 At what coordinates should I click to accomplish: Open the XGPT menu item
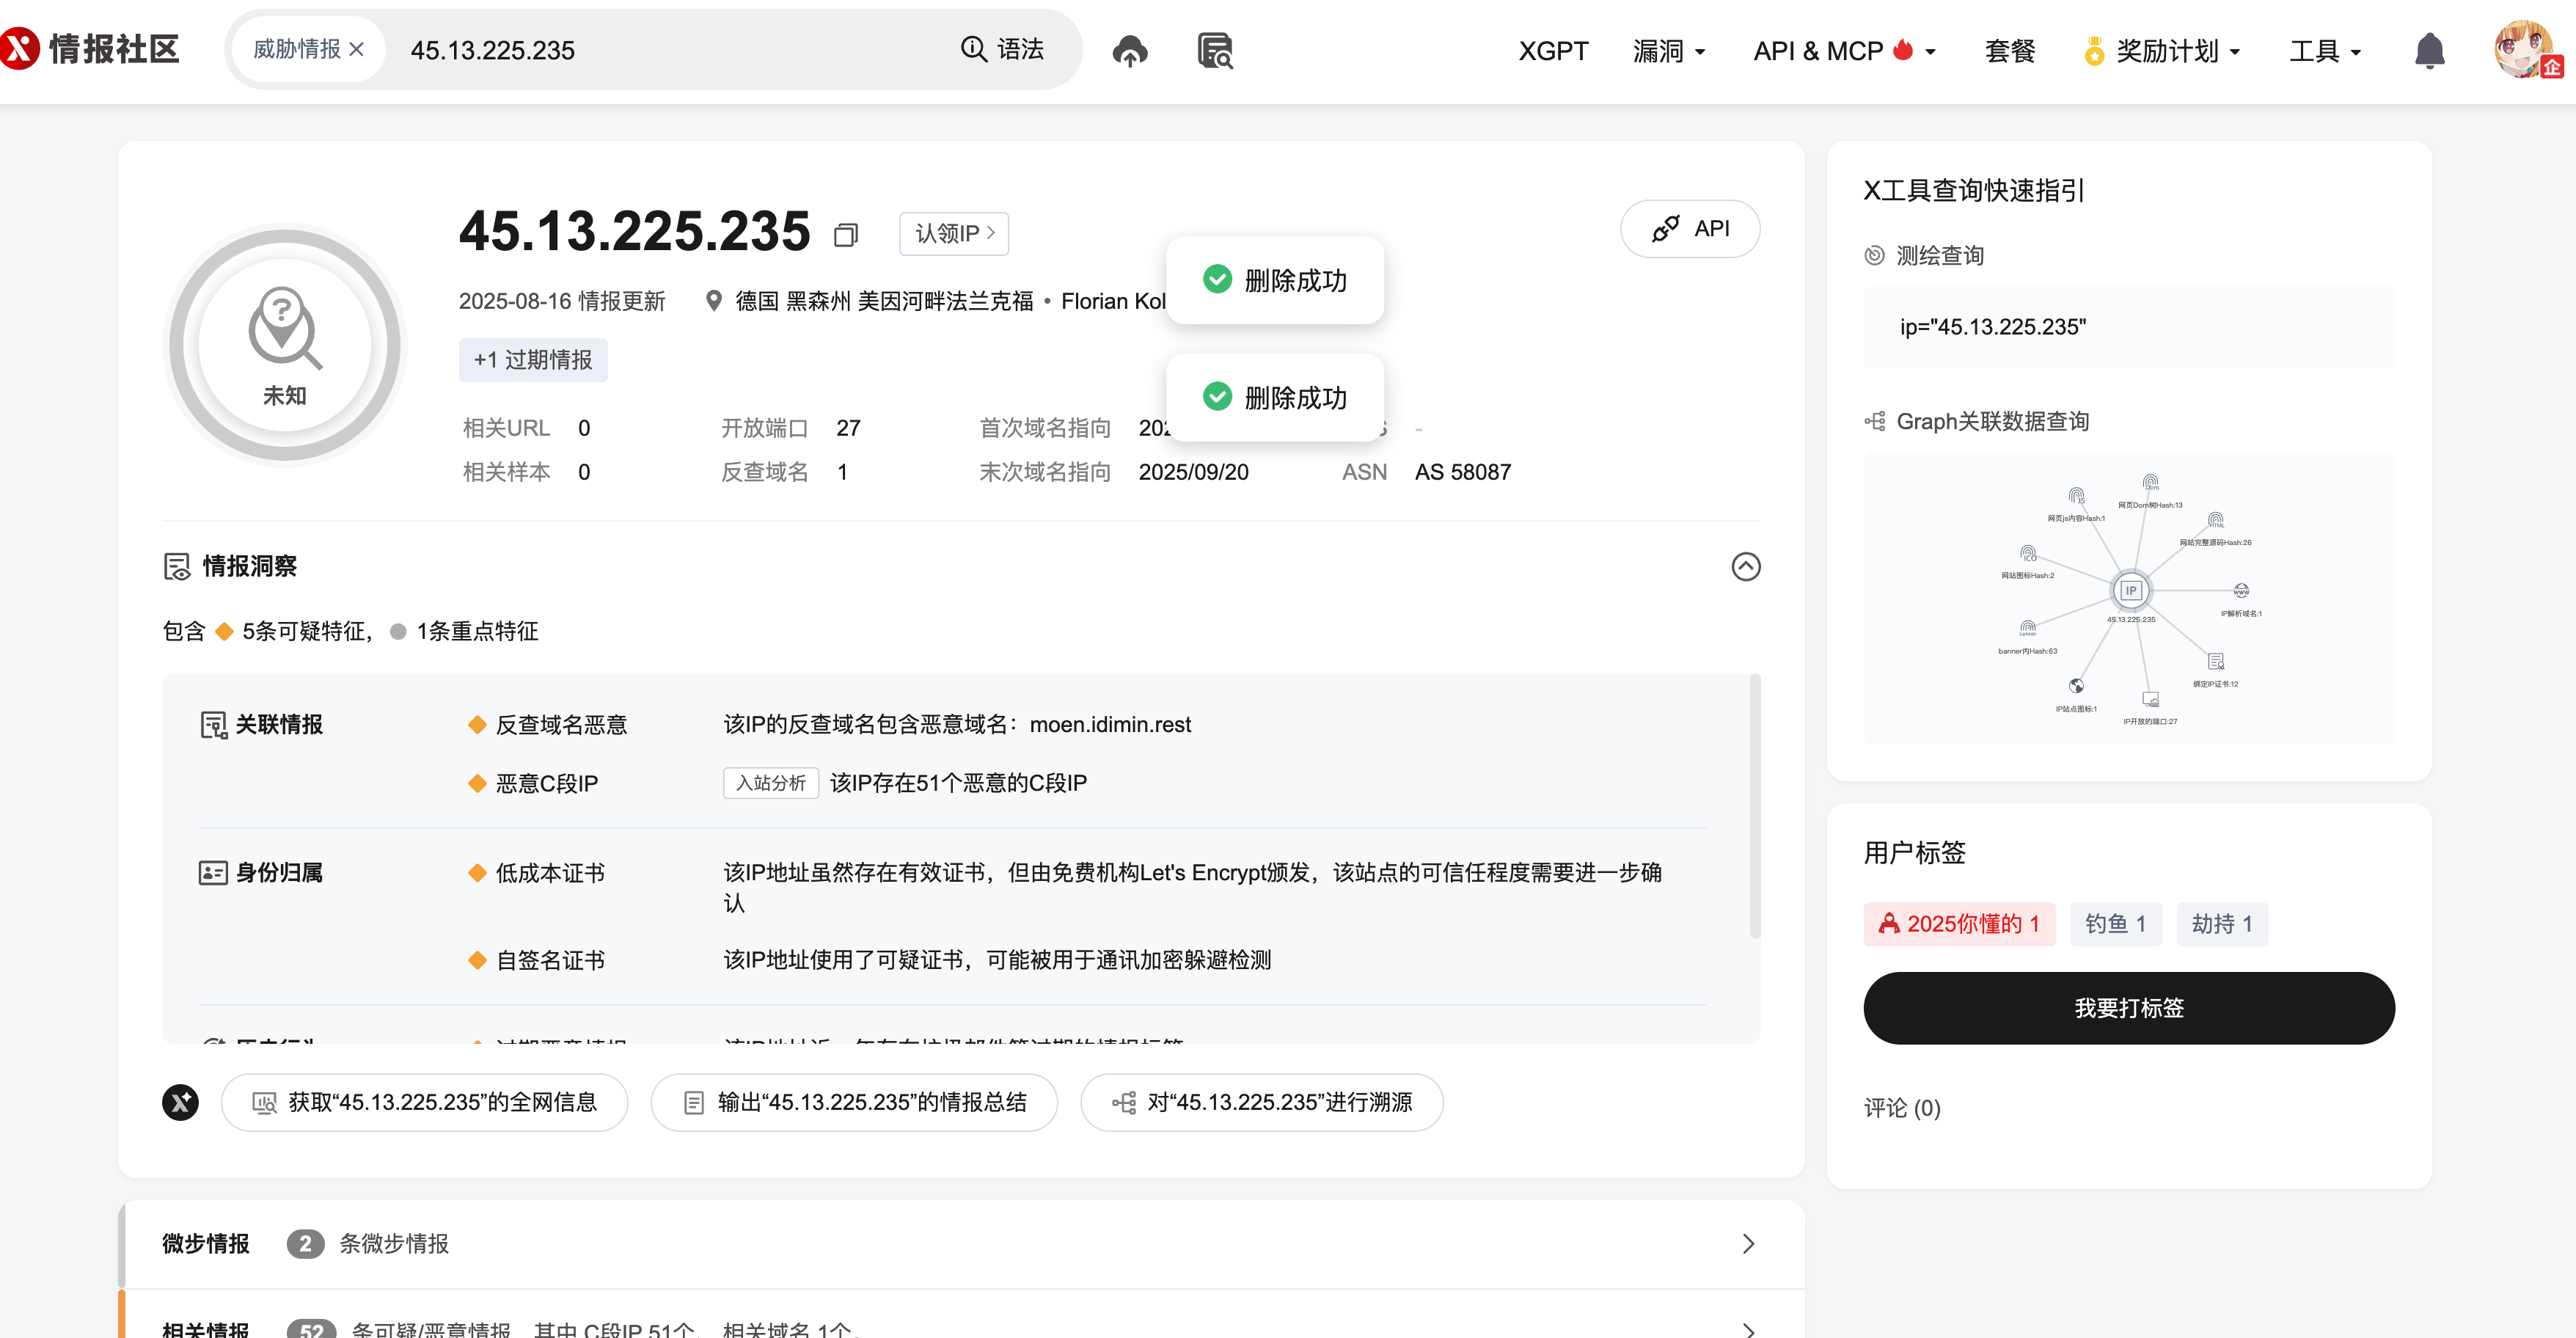click(x=1553, y=51)
